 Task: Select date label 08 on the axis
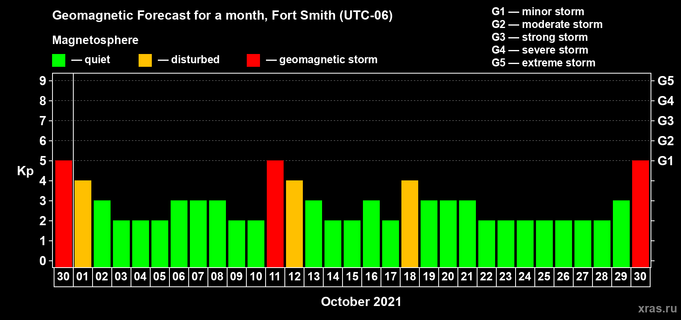coord(217,277)
